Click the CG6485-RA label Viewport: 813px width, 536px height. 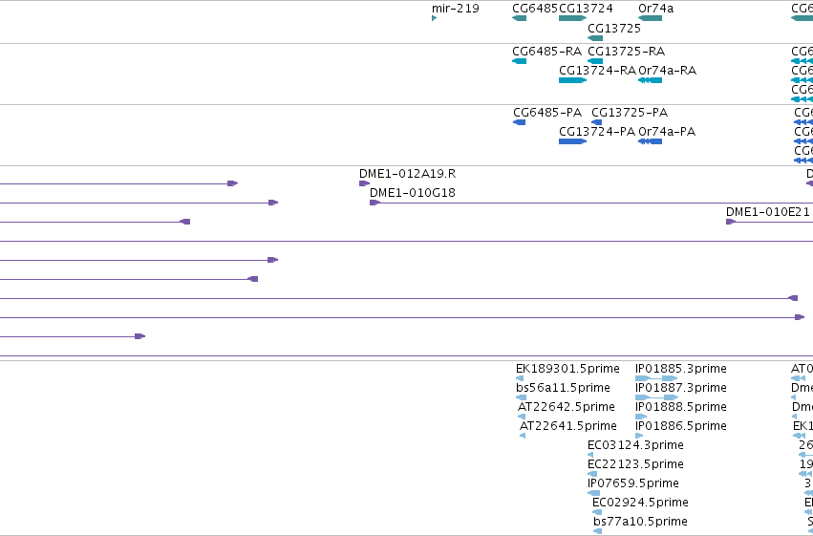(x=546, y=52)
